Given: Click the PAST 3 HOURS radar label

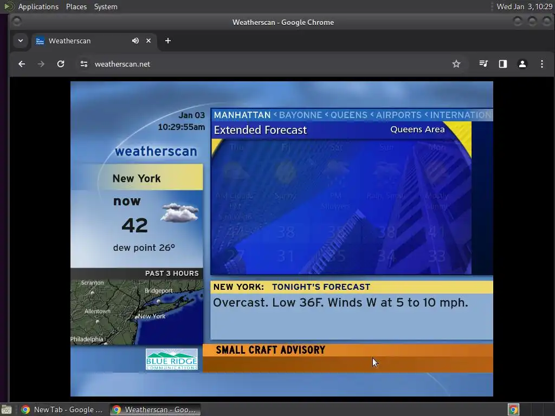Looking at the screenshot, I should (x=172, y=273).
